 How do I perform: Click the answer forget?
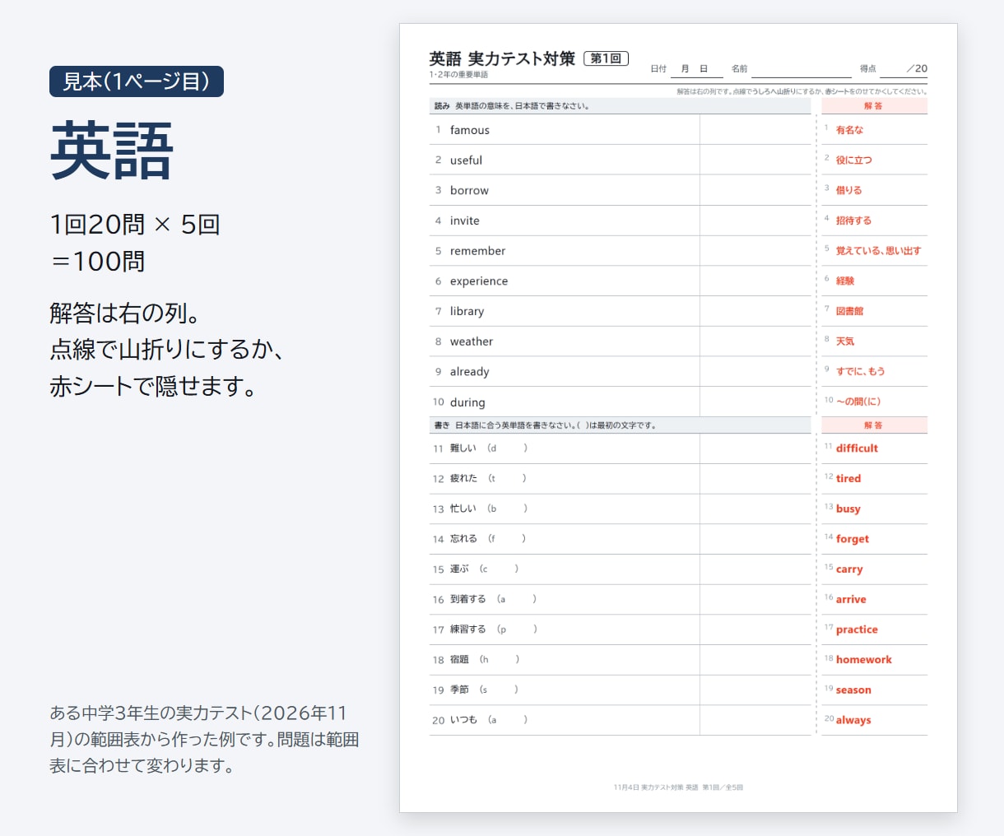[x=853, y=539]
